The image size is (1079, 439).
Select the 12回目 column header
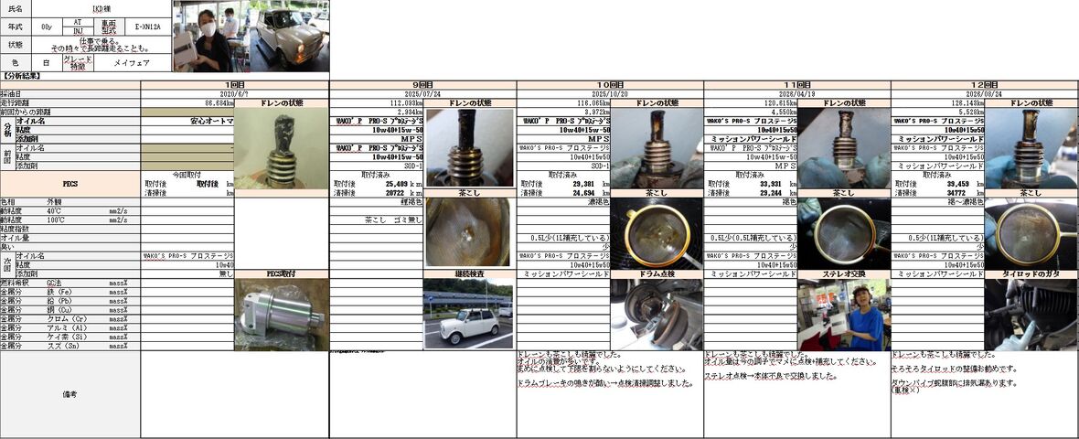[x=985, y=85]
